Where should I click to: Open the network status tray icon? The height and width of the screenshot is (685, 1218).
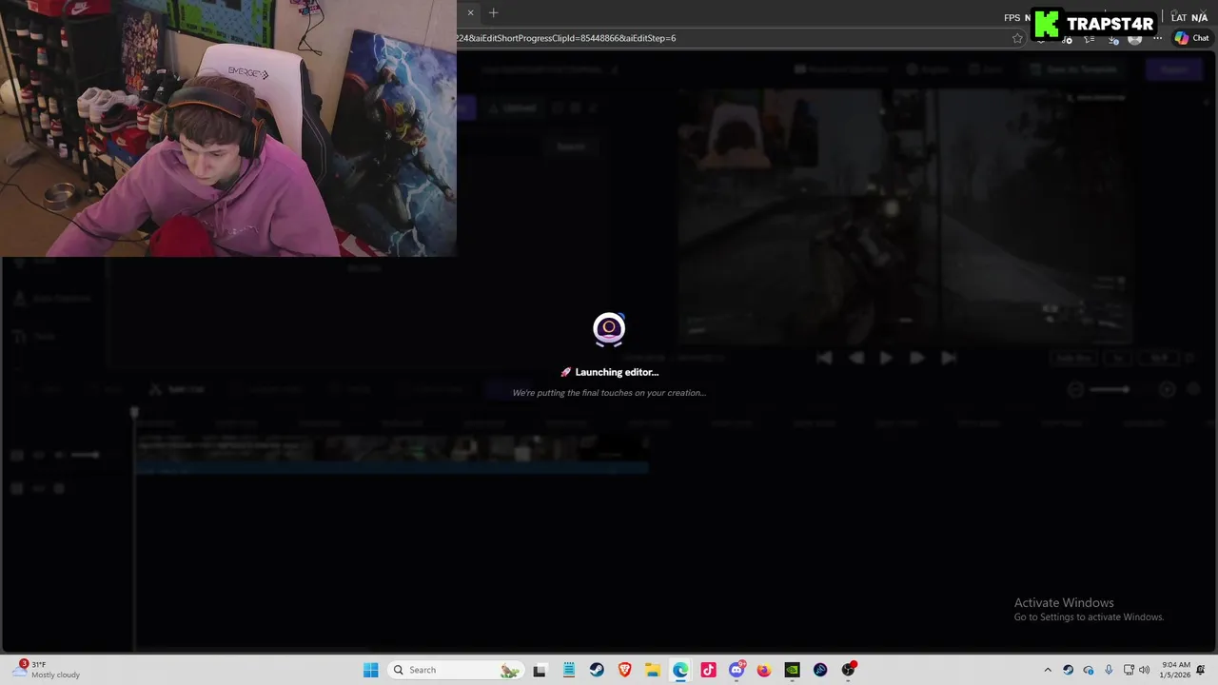point(1129,670)
